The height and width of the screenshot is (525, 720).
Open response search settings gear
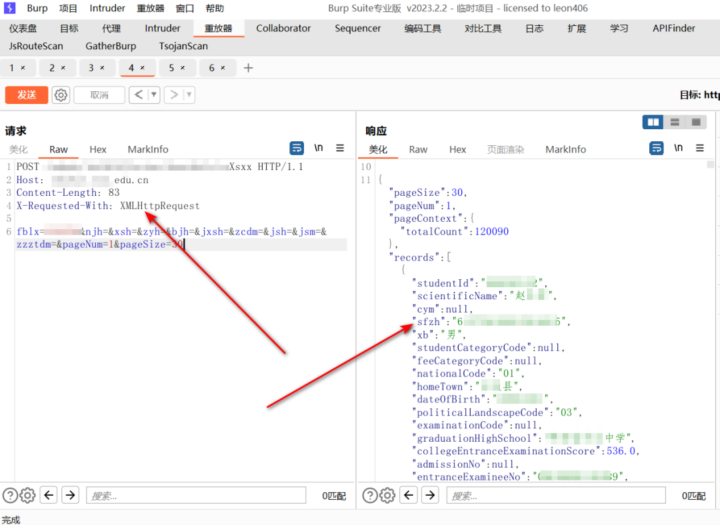[387, 495]
